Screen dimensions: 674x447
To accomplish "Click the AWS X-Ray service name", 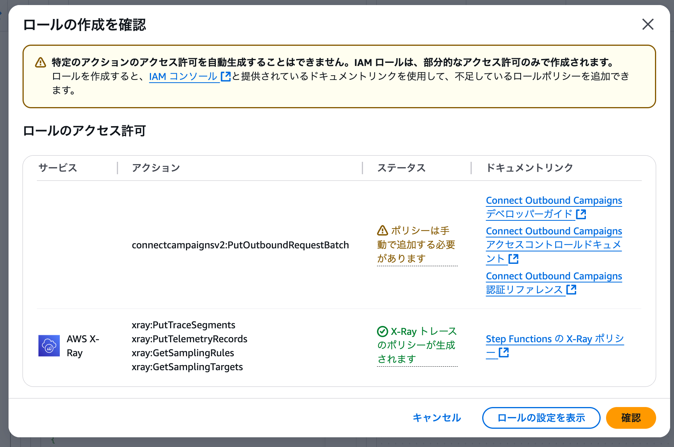I will click(x=83, y=346).
